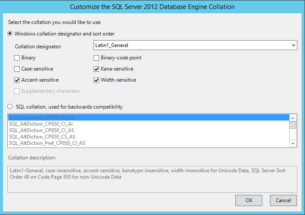
Task: Check the Binary-code point option
Action: [96, 58]
